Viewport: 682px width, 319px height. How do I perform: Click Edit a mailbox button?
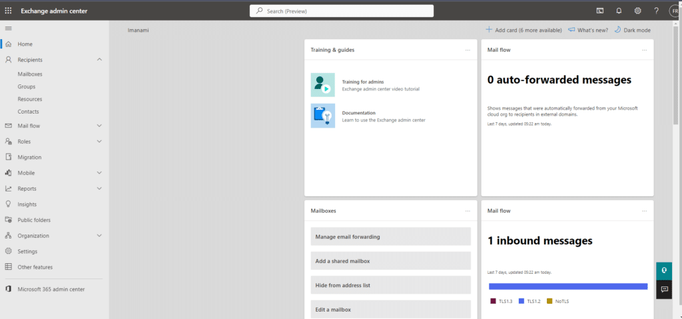pos(390,310)
